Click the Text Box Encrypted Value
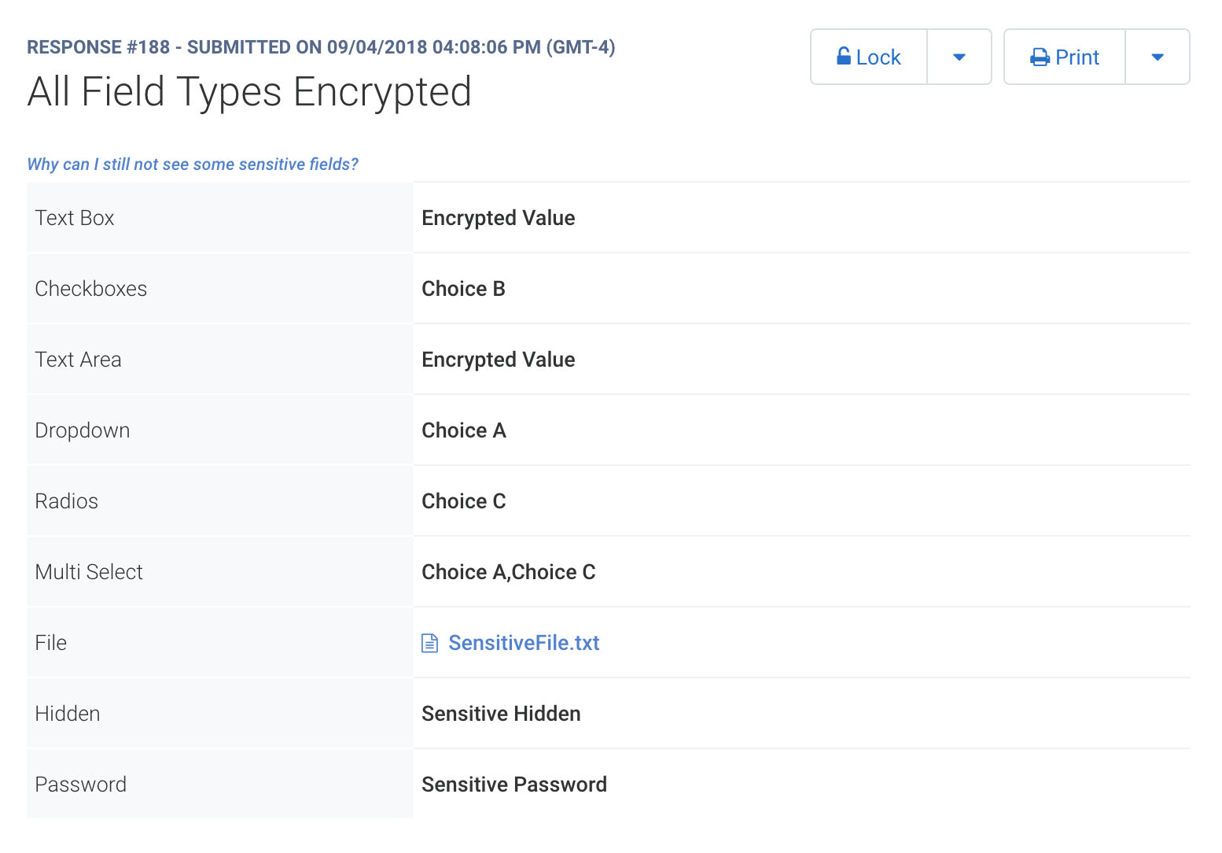The image size is (1222, 853). (499, 218)
